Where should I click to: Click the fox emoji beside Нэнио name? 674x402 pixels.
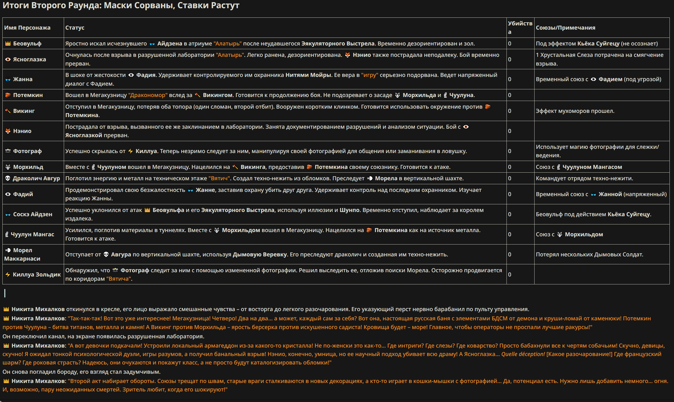click(x=8, y=131)
